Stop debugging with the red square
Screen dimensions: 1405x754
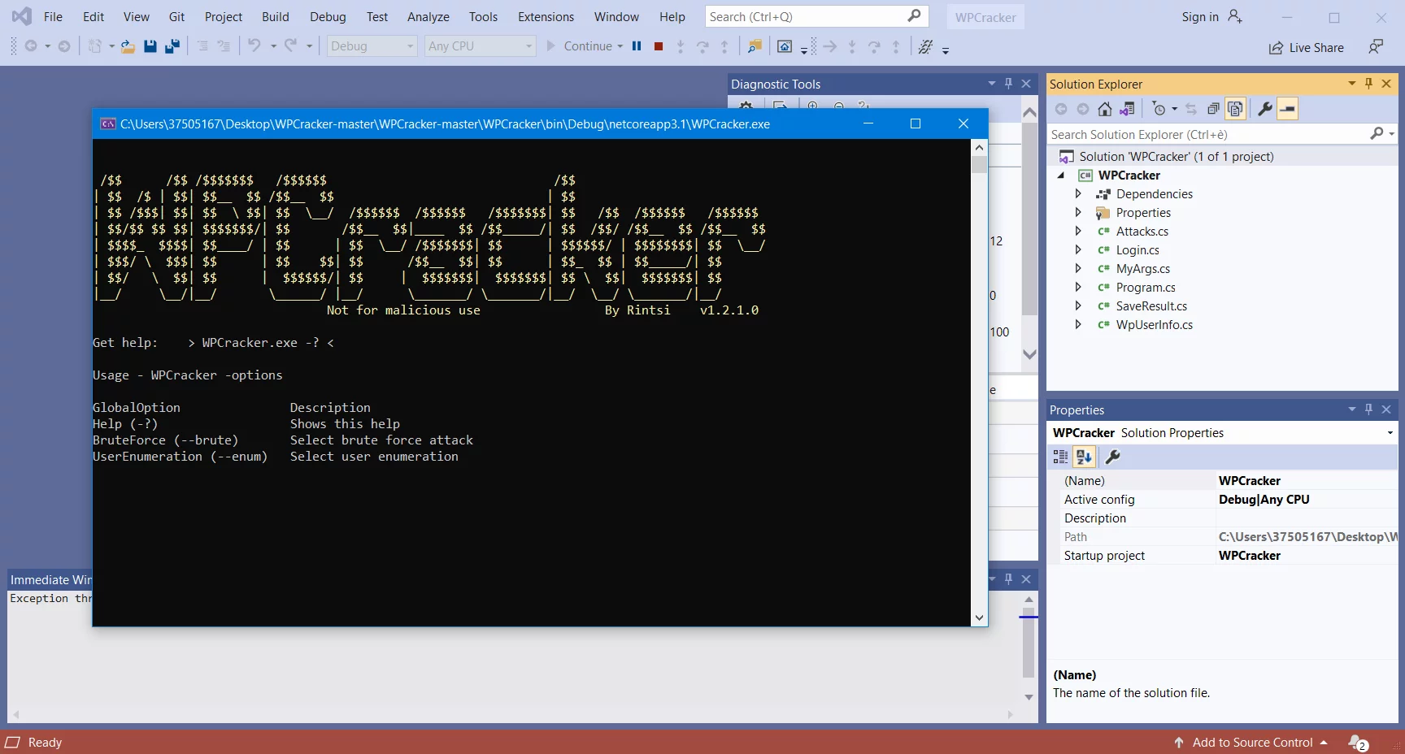[x=659, y=46]
